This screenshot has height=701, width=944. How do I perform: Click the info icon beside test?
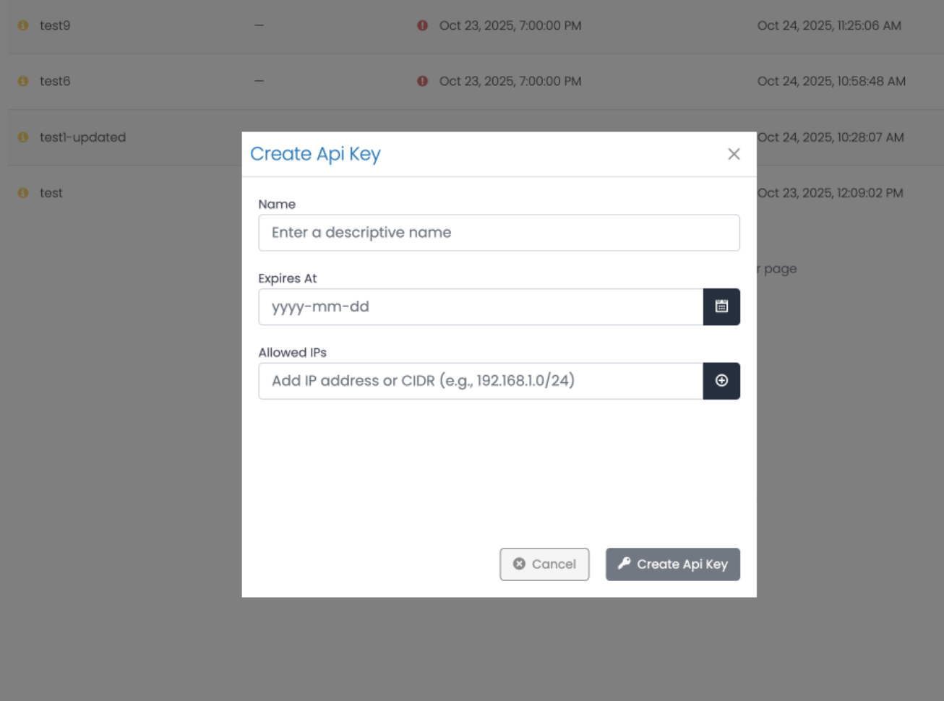coord(22,193)
